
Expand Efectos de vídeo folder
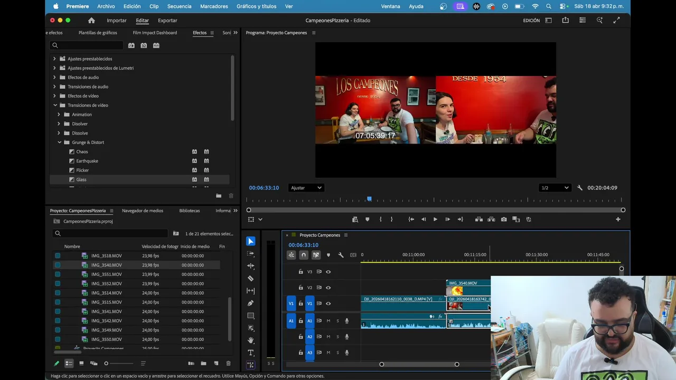point(54,96)
